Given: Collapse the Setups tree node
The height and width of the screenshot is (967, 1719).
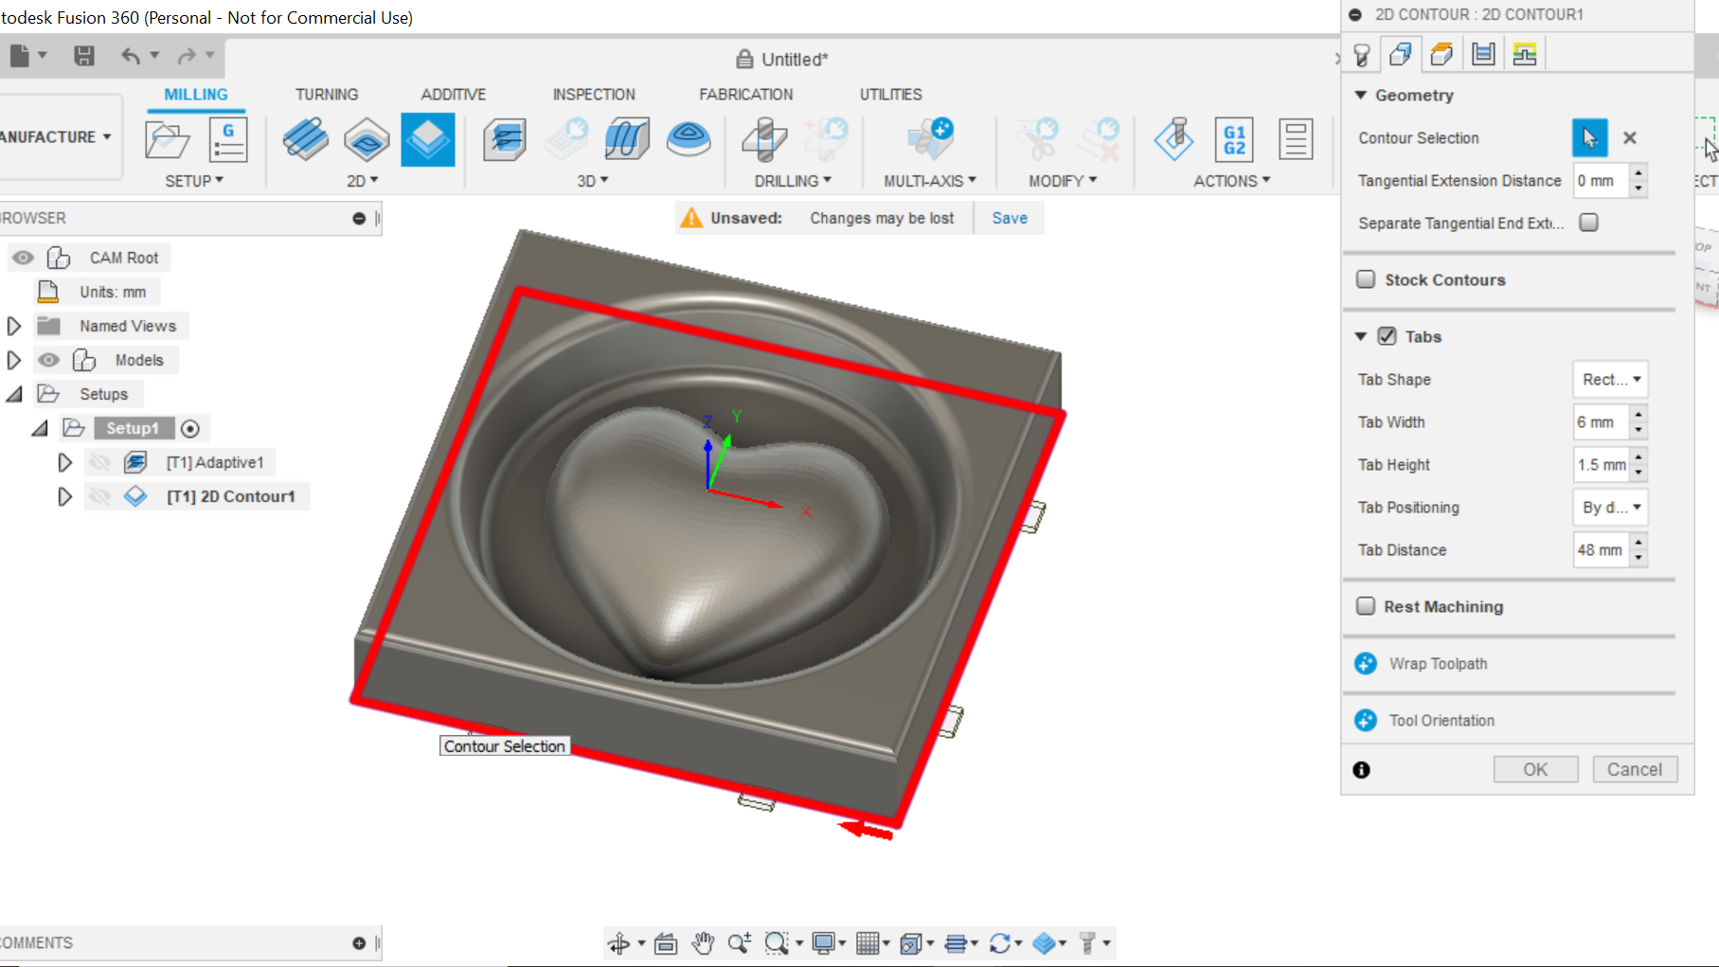Looking at the screenshot, I should tap(14, 394).
